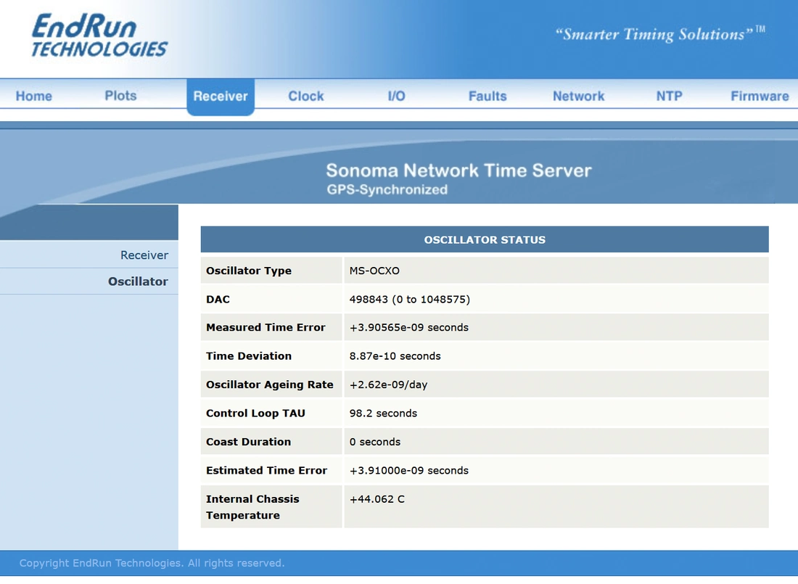Select the Receiver tab

click(221, 96)
